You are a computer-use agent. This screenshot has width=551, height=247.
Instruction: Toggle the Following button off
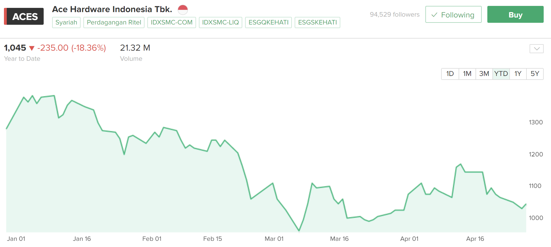click(453, 15)
